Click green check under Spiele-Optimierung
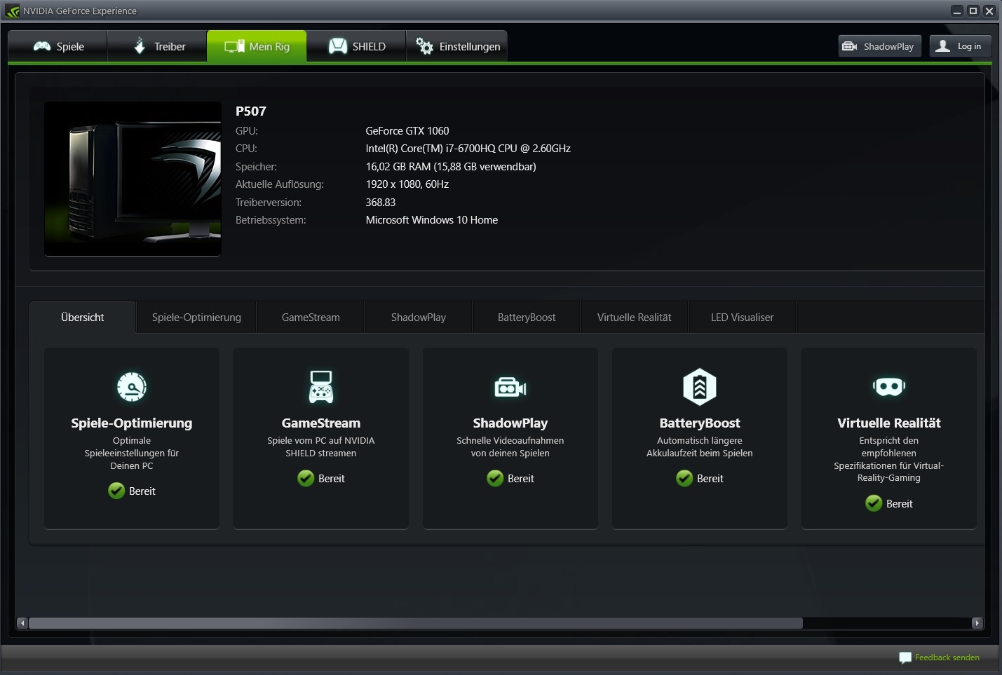This screenshot has height=675, width=1002. [116, 491]
